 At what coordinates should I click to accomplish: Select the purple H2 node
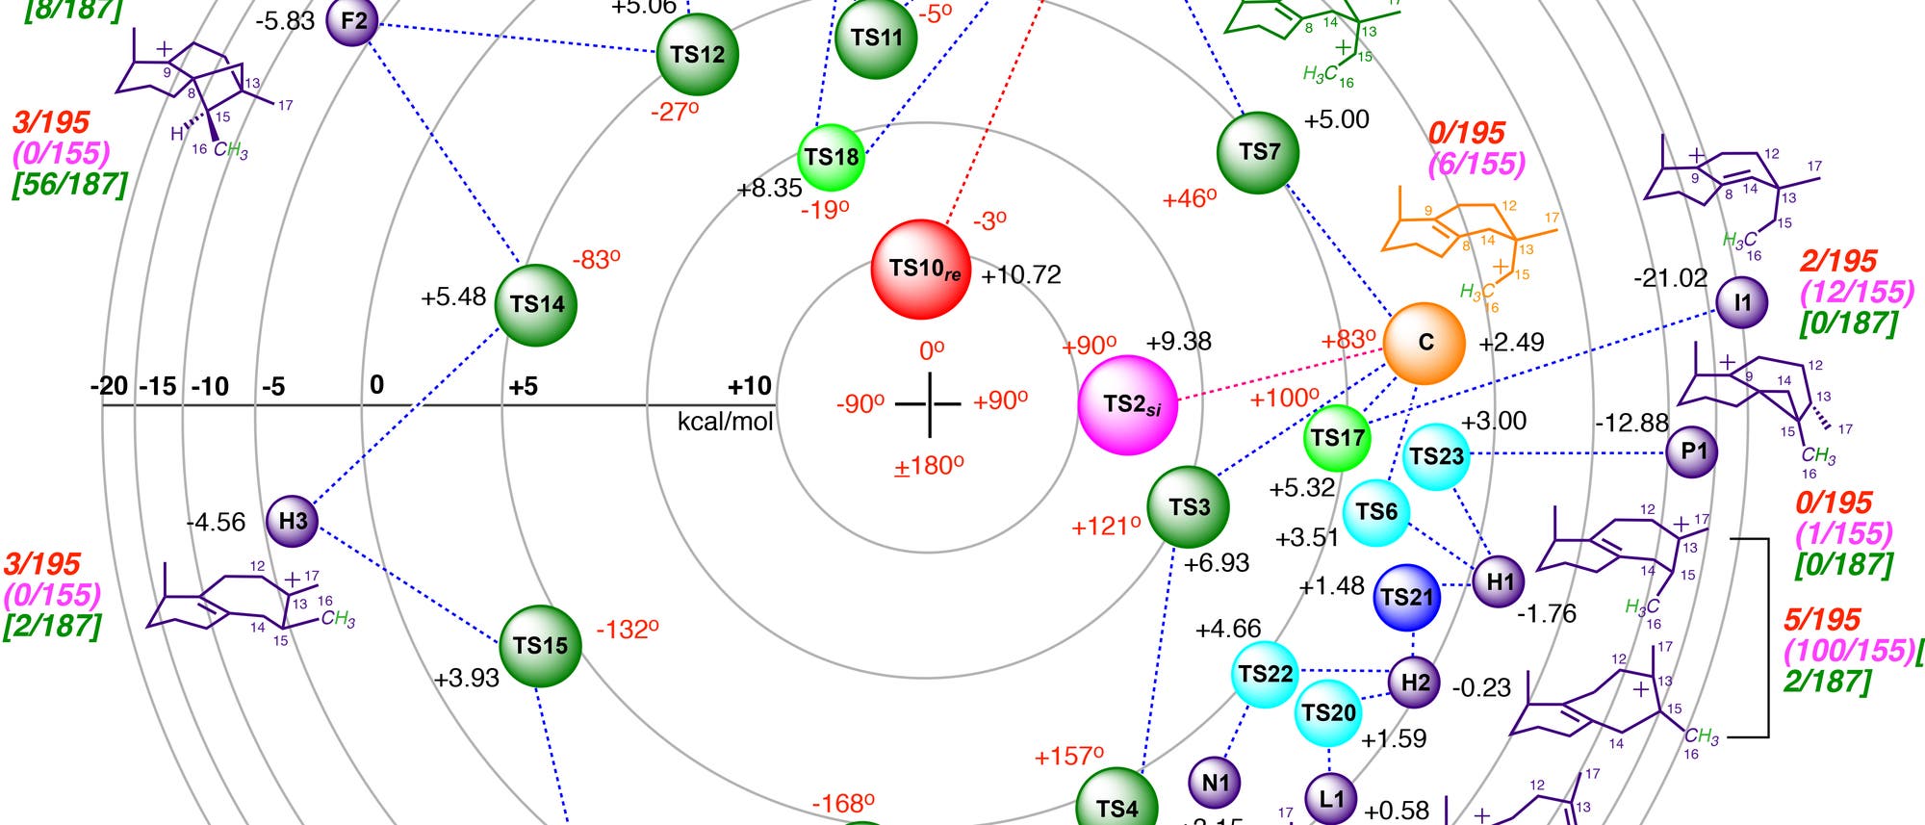coord(1415,683)
